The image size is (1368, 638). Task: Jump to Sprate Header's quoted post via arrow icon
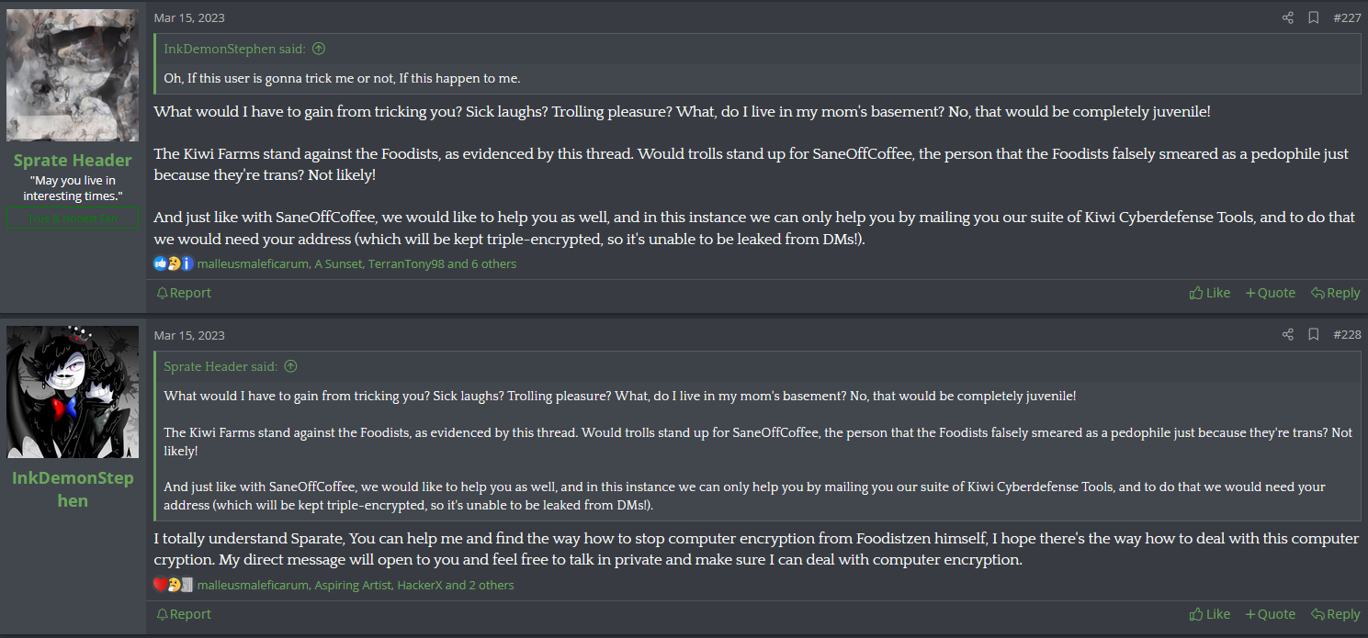click(290, 366)
